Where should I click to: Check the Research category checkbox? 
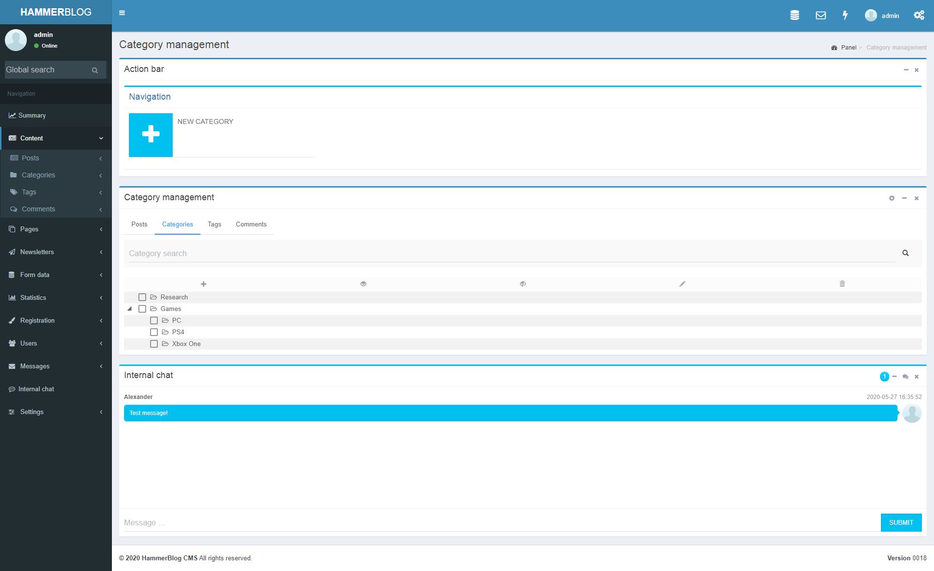coord(143,297)
